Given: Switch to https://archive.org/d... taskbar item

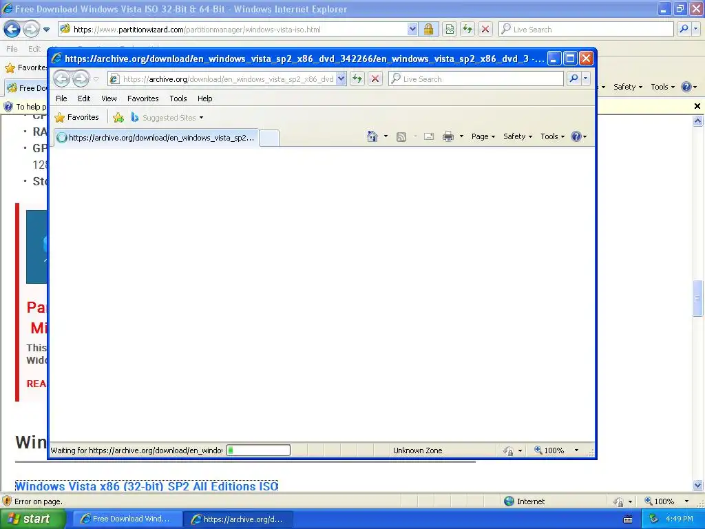Looking at the screenshot, I should pyautogui.click(x=239, y=519).
